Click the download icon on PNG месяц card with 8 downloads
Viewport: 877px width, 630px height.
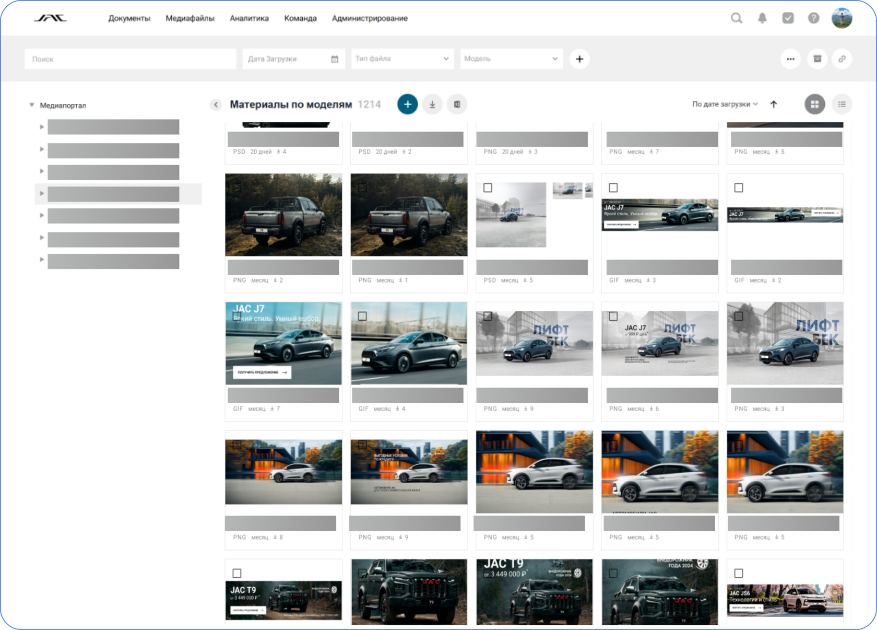(x=275, y=538)
